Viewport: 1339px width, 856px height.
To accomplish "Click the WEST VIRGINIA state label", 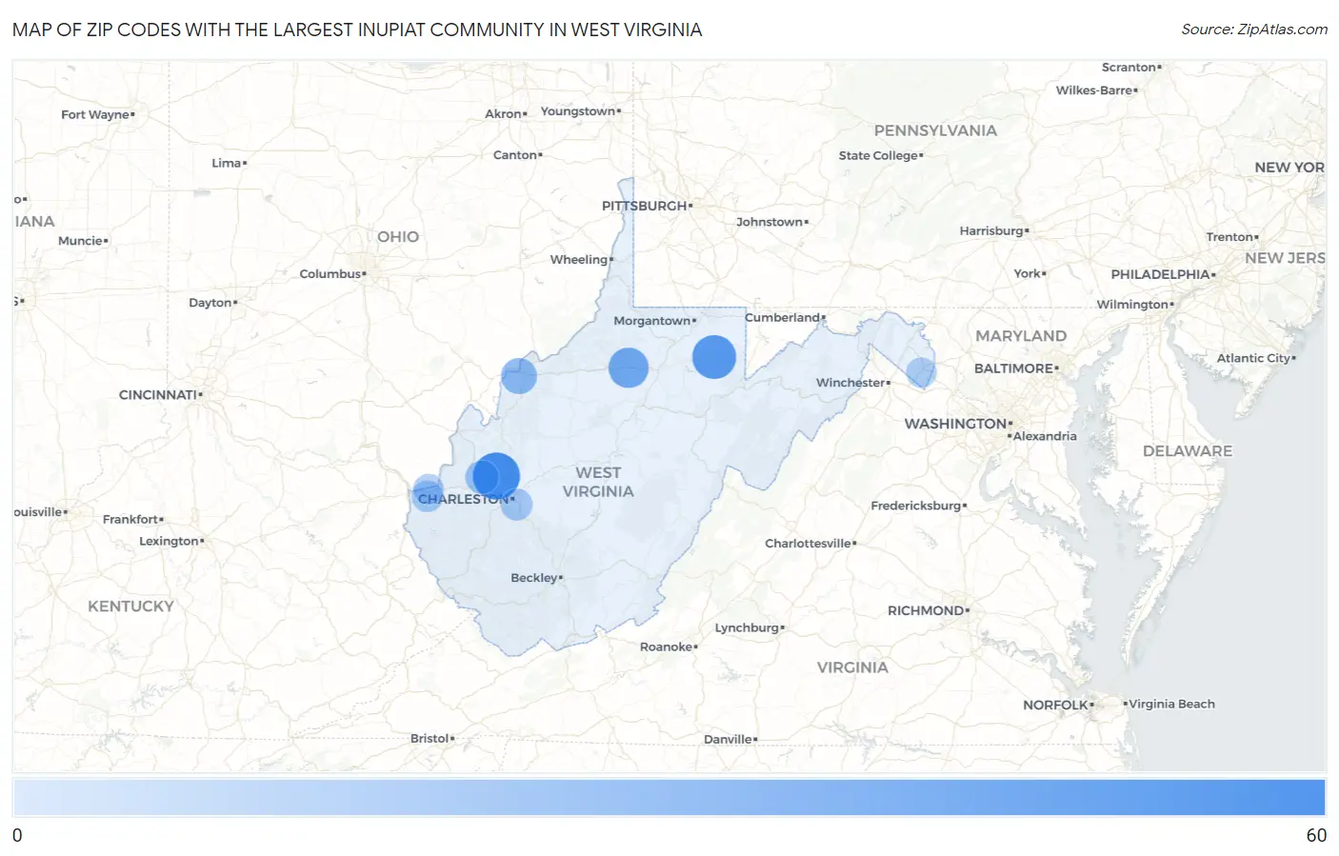I will tap(598, 482).
